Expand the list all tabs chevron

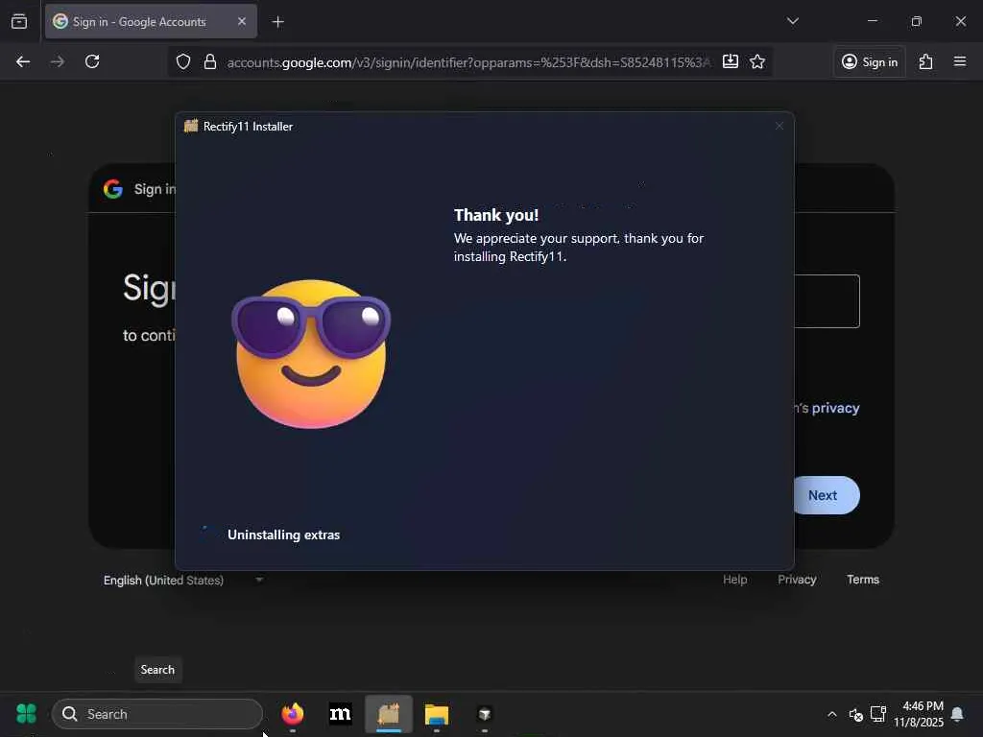pos(792,21)
